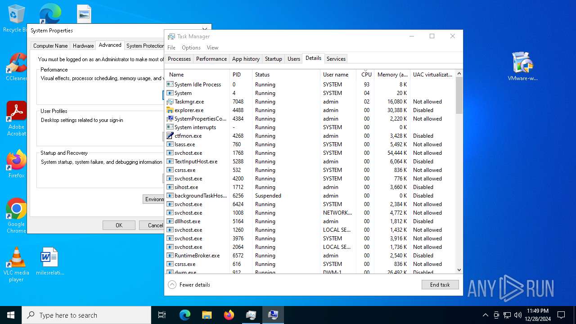
Task: Open Hardware tab in System Properties
Action: [x=83, y=46]
